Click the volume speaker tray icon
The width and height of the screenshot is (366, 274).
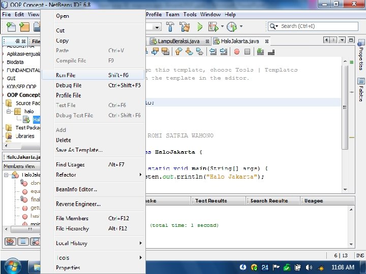pos(309,267)
